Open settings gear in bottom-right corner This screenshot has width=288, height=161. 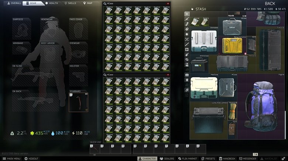pos(284,159)
